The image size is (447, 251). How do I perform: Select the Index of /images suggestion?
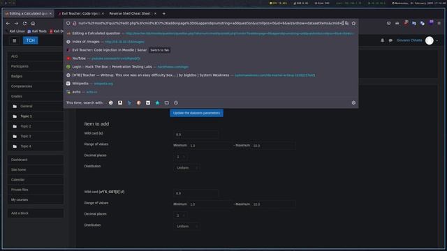211,42
